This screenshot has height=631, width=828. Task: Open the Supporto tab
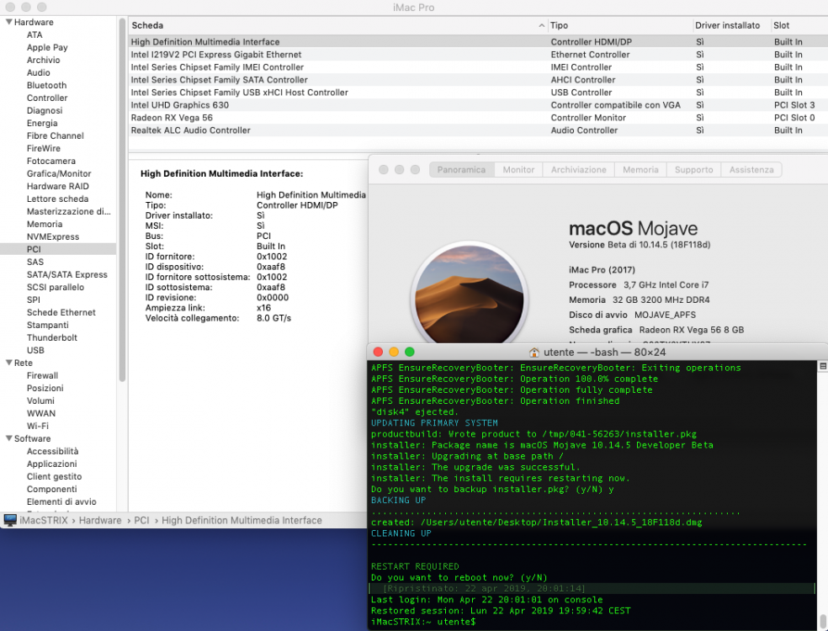[x=693, y=169]
